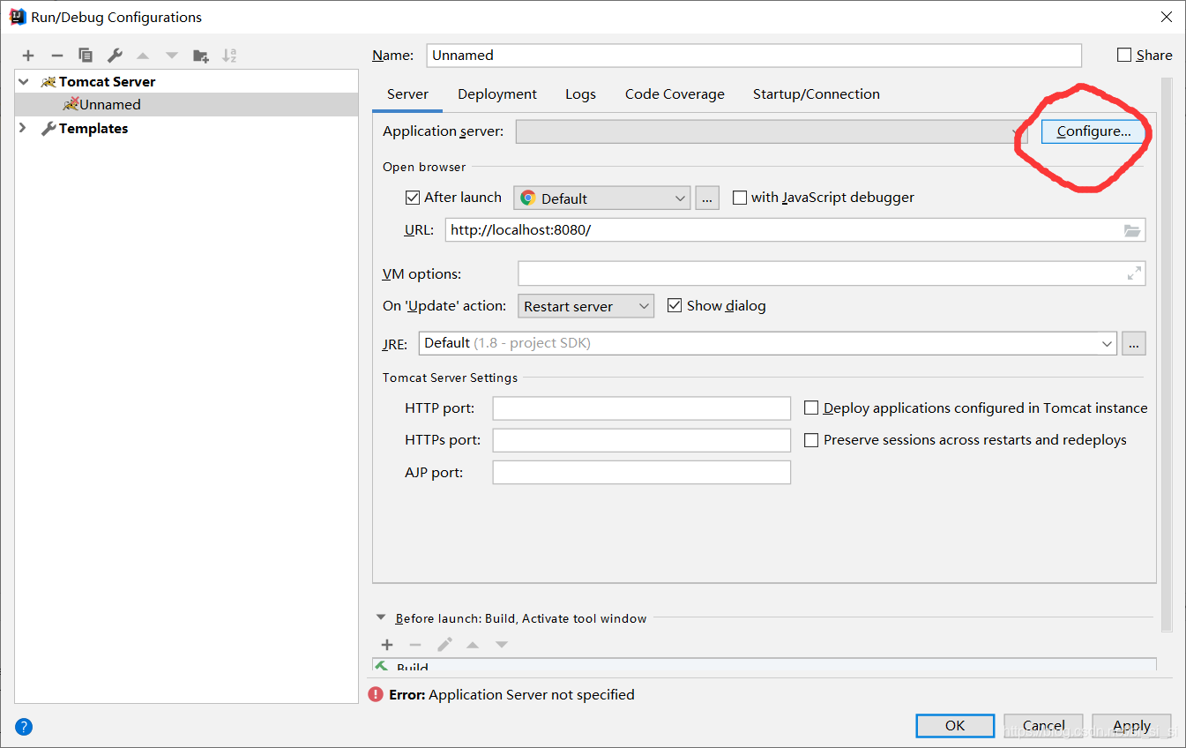Switch to the Deployment tab
This screenshot has height=748, width=1186.
point(497,94)
